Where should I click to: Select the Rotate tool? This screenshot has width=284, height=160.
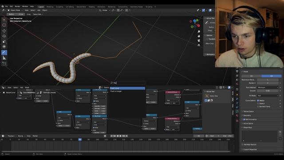4,36
